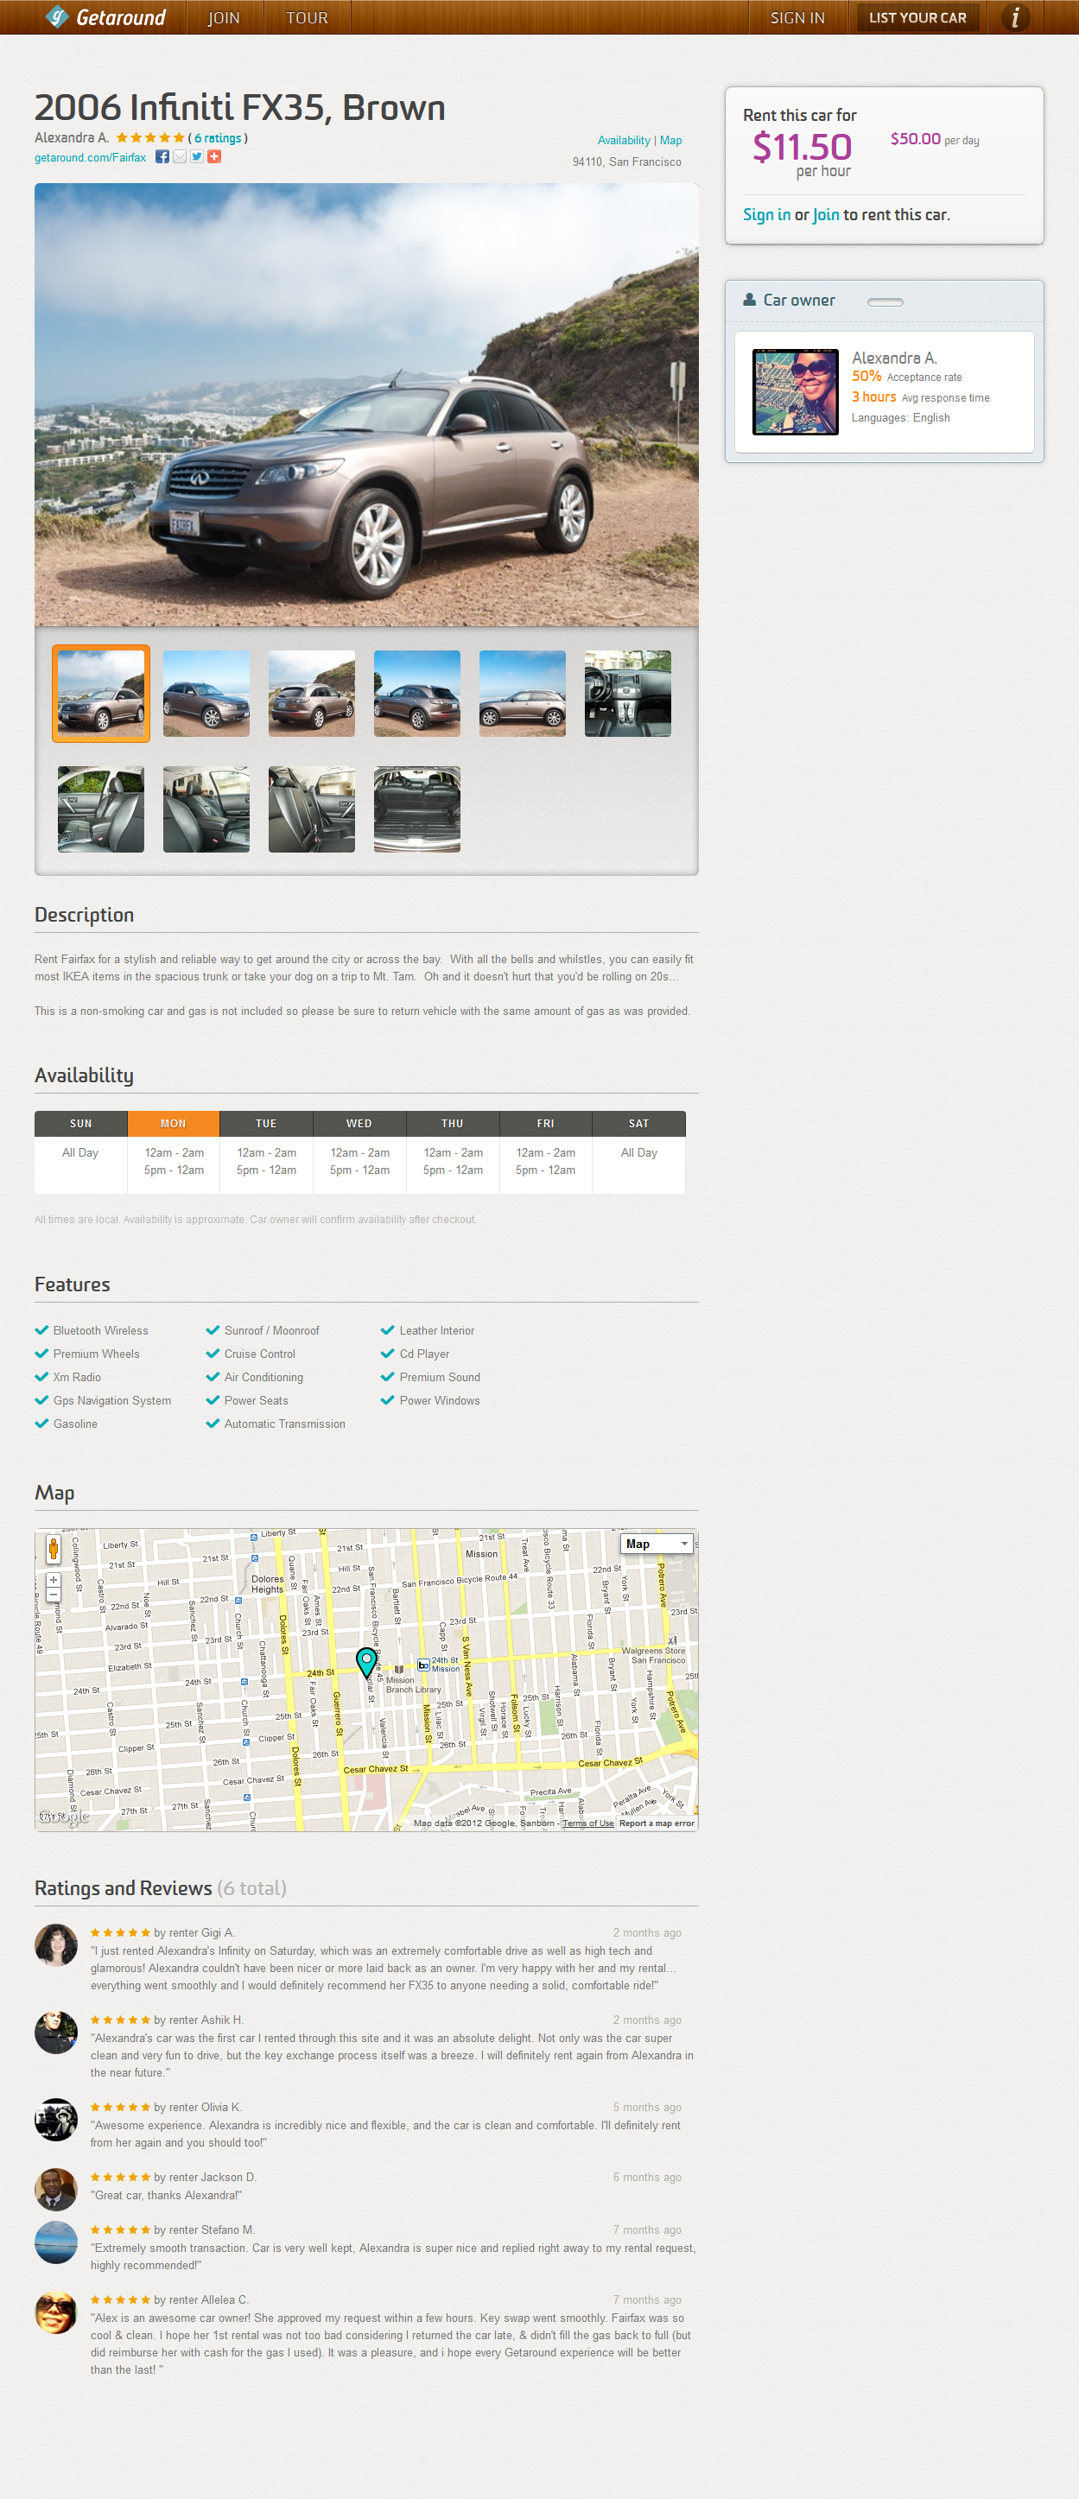
Task: Click the LIST YOUR CAR button
Action: click(x=917, y=17)
